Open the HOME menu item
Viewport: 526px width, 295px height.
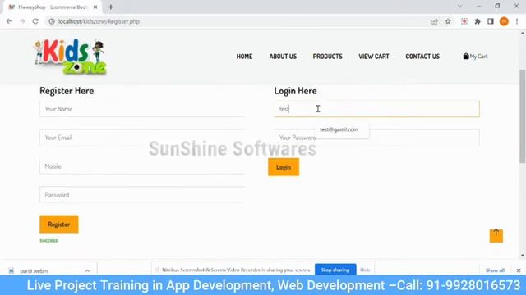[x=244, y=57]
